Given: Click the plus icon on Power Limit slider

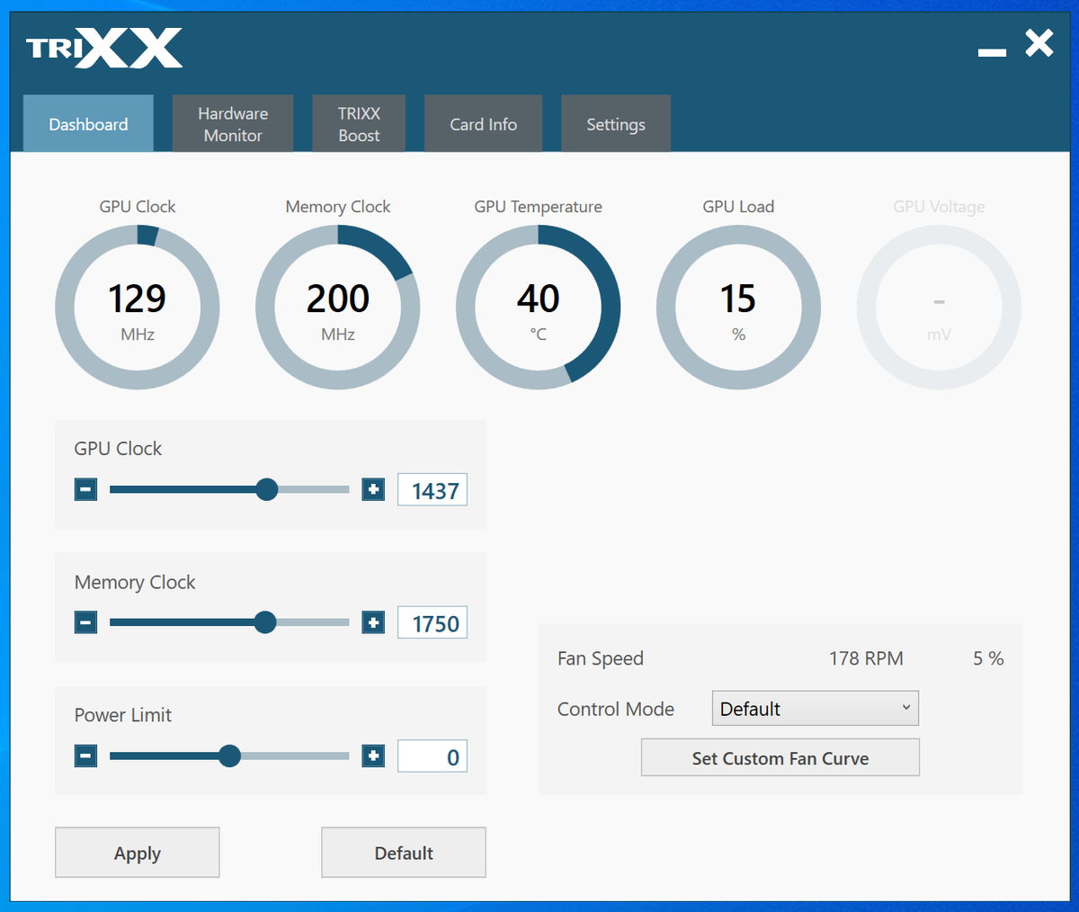Looking at the screenshot, I should (x=373, y=756).
